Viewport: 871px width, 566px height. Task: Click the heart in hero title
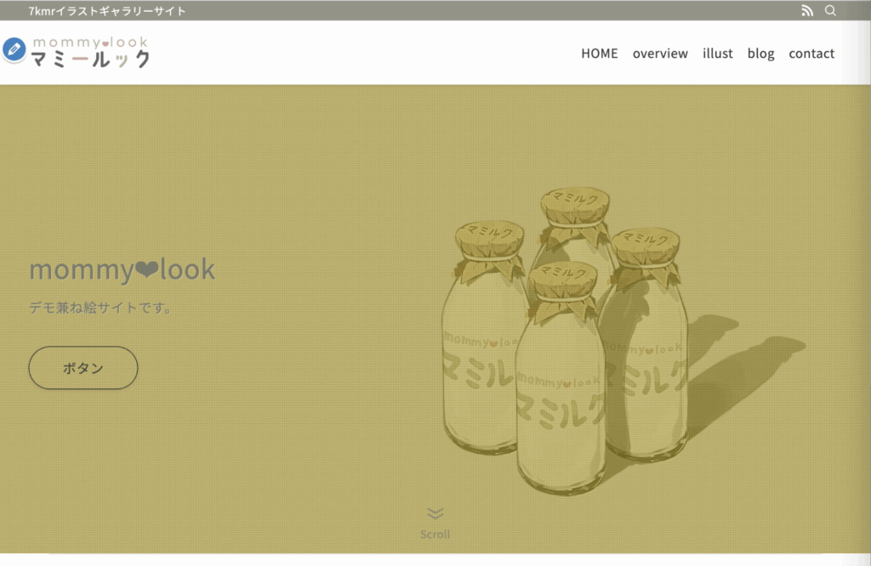(x=146, y=269)
